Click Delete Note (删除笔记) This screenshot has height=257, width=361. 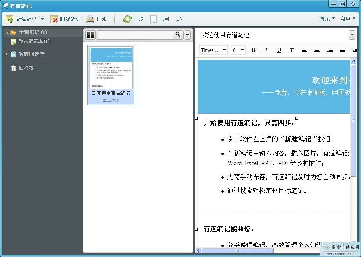click(x=65, y=19)
